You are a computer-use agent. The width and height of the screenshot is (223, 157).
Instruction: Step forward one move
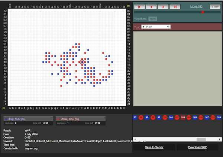[163, 7]
